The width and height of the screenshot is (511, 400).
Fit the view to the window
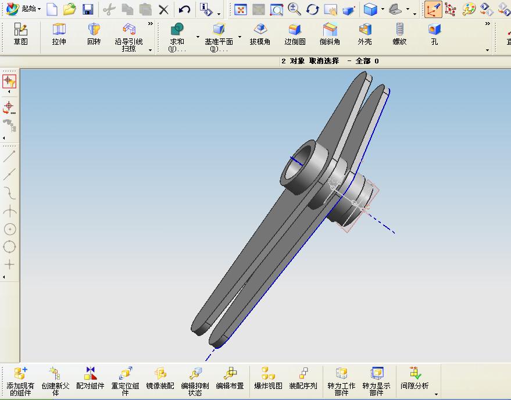(241, 9)
